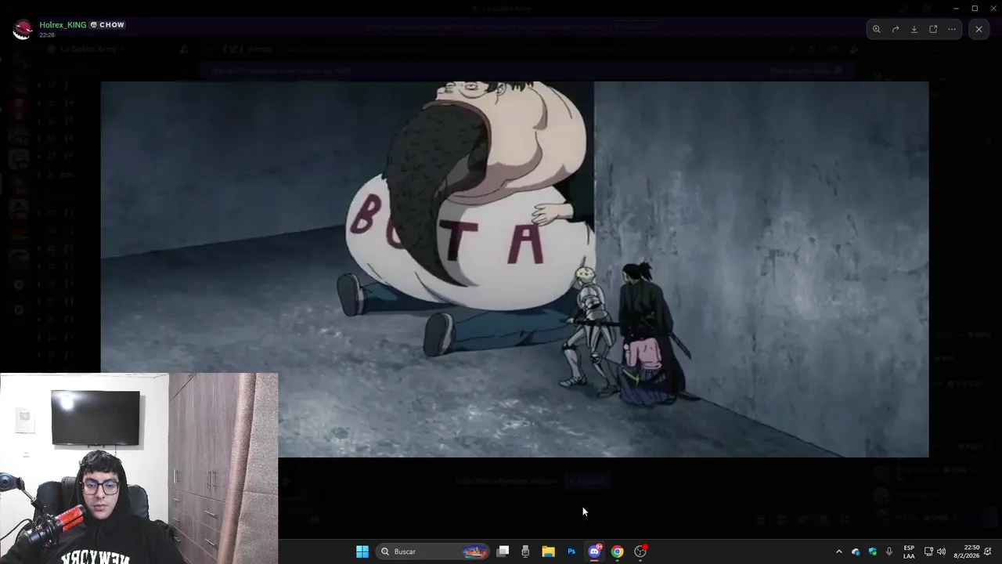Maximize the Discord window
This screenshot has width=1002, height=564.
(x=975, y=9)
